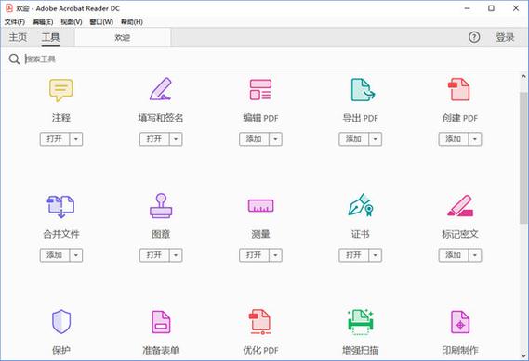Click 添加 button under 合并文件
The height and width of the screenshot is (361, 529).
tap(55, 255)
